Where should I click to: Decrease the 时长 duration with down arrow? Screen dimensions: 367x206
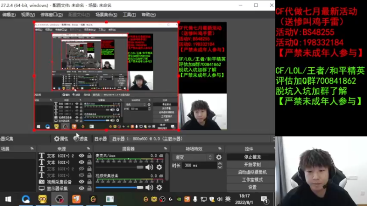[220, 167]
